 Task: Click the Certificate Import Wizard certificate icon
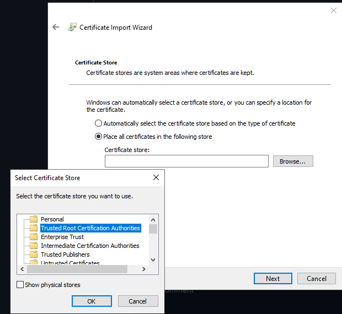72,27
